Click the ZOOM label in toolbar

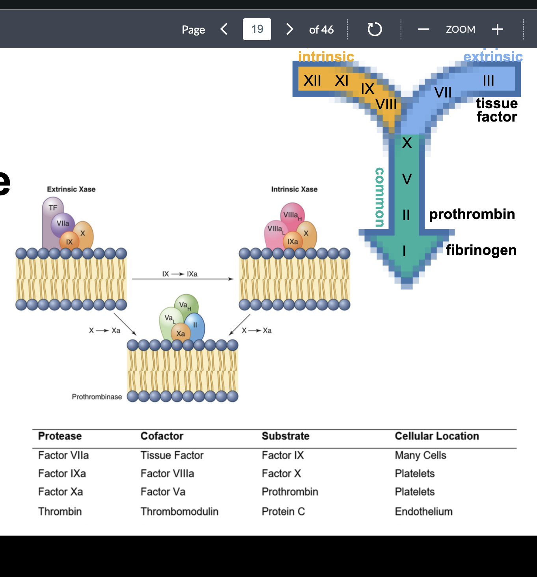461,30
